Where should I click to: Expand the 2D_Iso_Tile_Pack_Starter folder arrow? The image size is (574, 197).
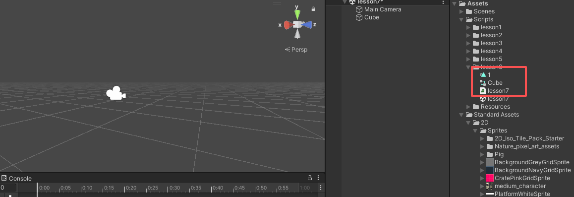[x=482, y=139]
